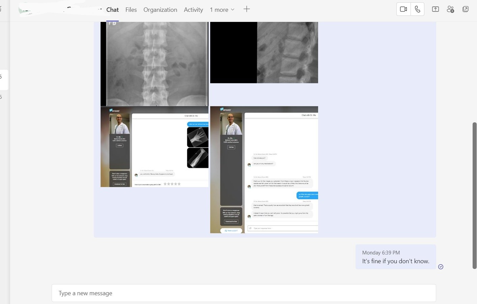Open the Organization tab

pos(160,10)
